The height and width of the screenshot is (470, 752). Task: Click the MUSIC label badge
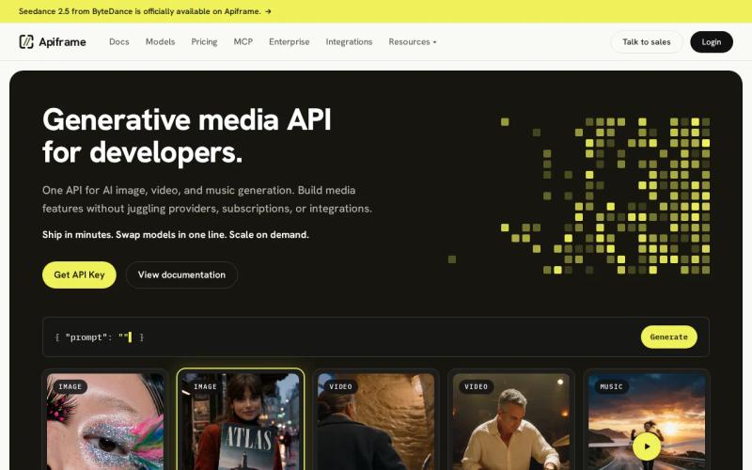[x=612, y=386]
